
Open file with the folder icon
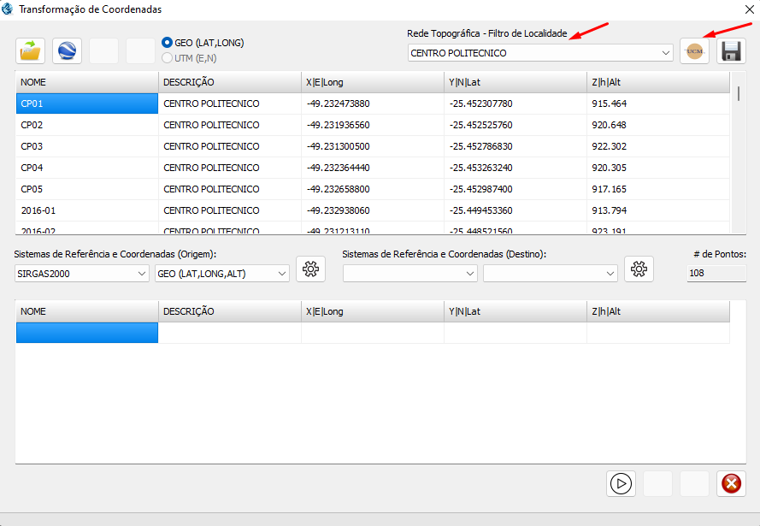pyautogui.click(x=30, y=51)
